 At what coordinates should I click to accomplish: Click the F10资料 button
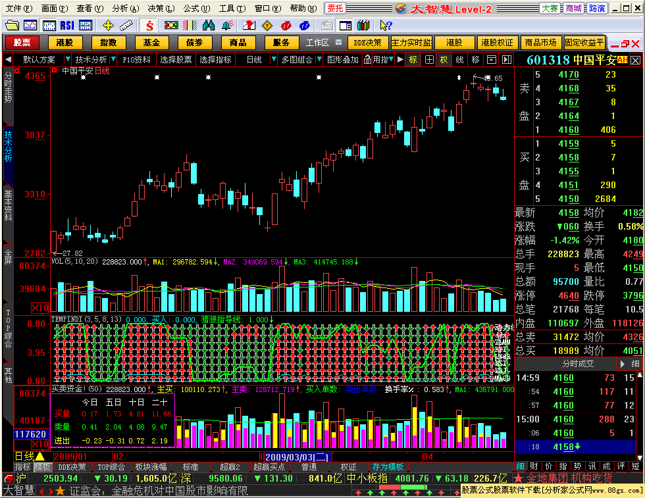(x=136, y=60)
